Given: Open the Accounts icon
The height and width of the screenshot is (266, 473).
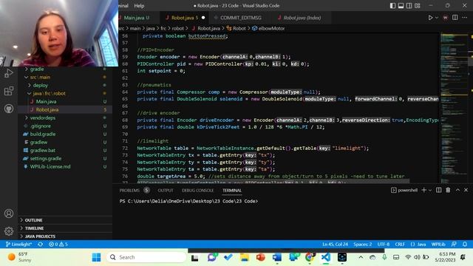Looking at the screenshot, I should [x=9, y=214].
